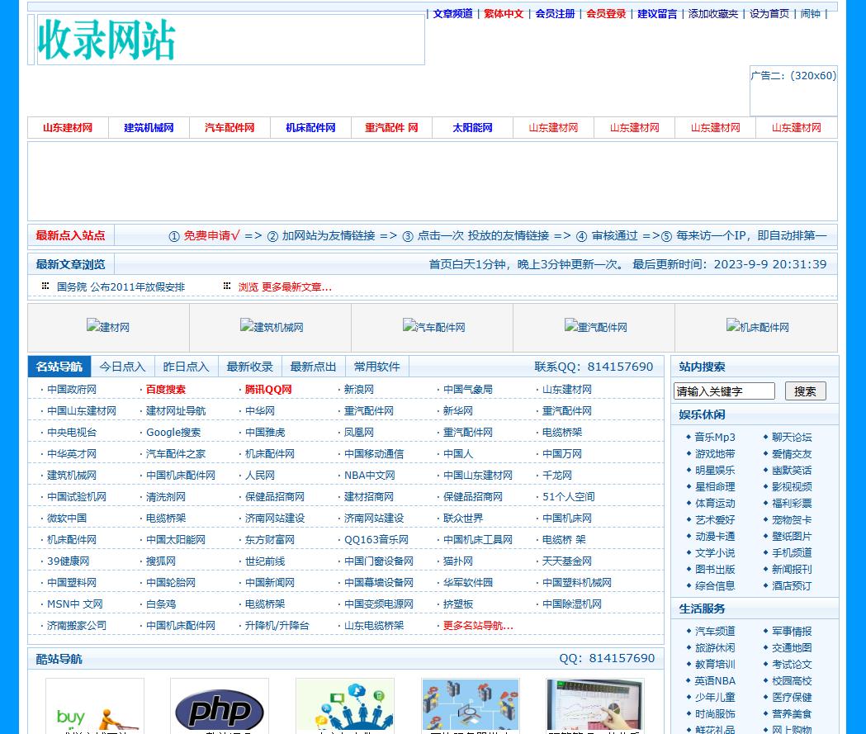This screenshot has height=734, width=866.
Task: Click the 机床配件网 image banner below articles
Action: [757, 326]
